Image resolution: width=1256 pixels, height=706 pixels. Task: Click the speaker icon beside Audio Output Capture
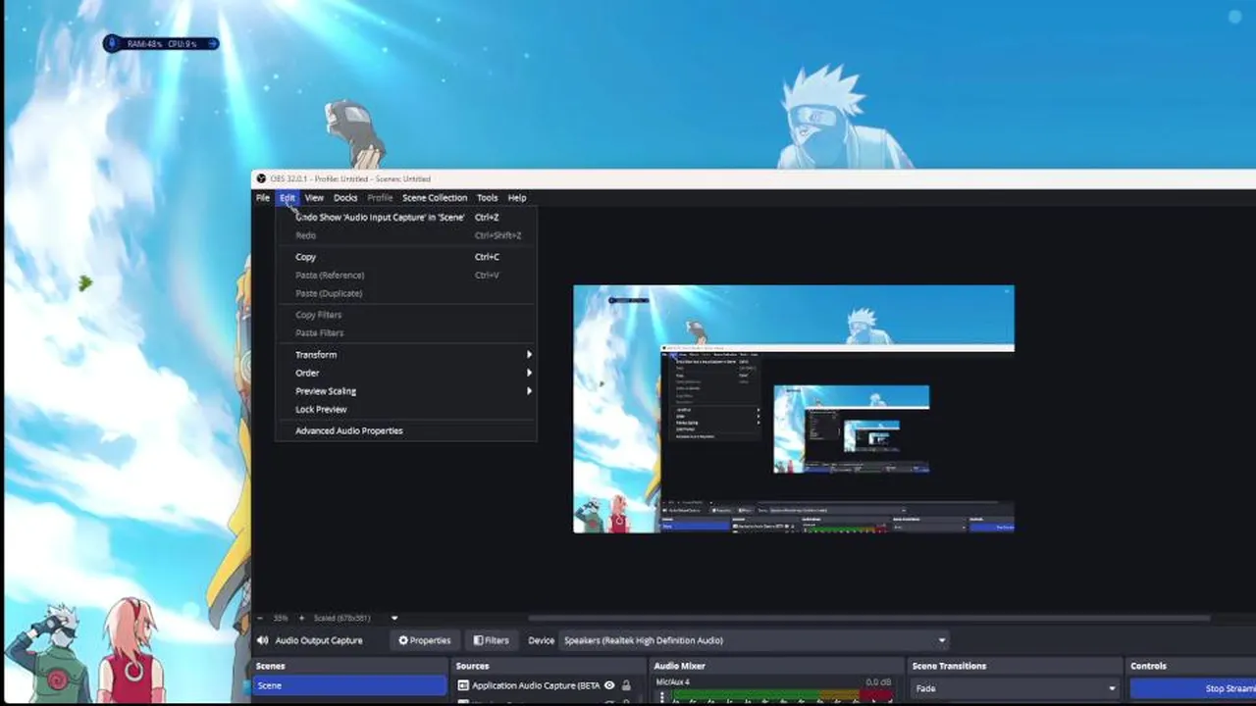tap(262, 640)
